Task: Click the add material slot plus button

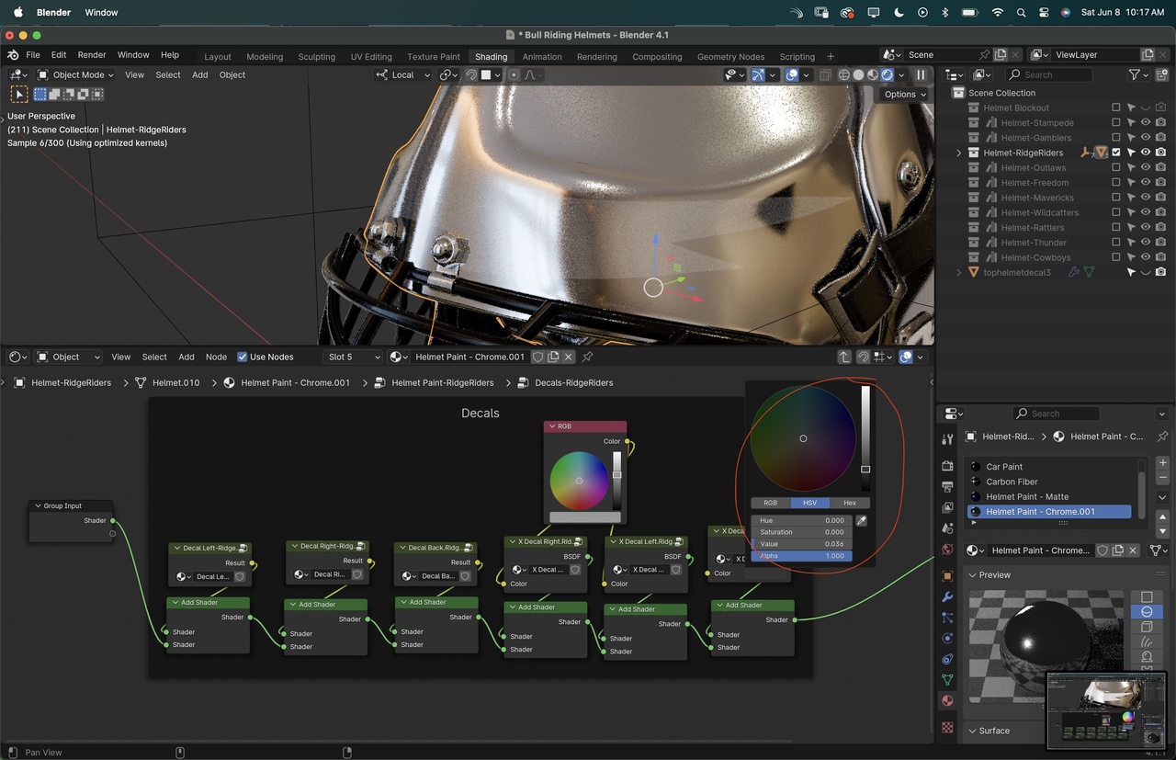Action: (1162, 464)
